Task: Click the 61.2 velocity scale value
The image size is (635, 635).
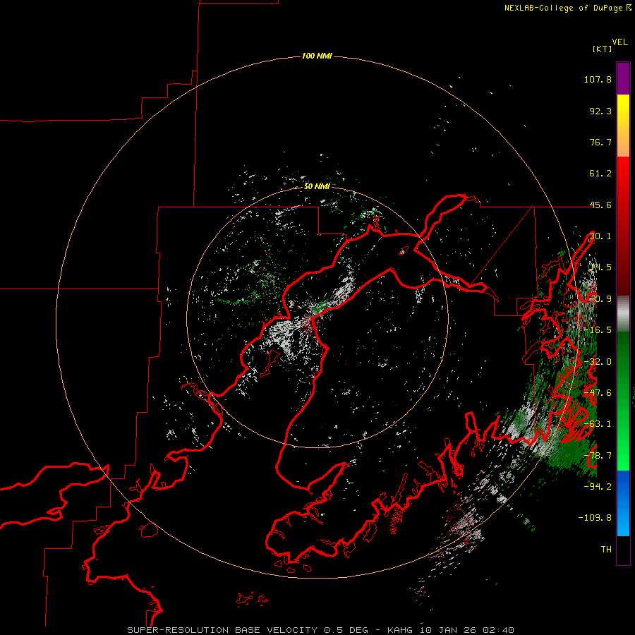Action: (x=600, y=174)
